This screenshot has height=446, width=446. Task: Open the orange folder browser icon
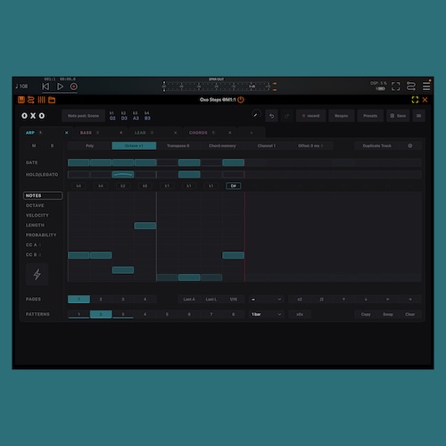point(52,100)
